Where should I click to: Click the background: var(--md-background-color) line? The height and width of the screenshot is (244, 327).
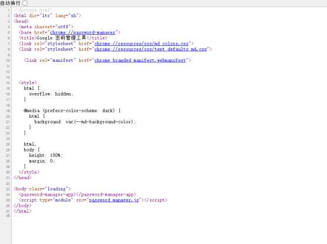click(85, 122)
